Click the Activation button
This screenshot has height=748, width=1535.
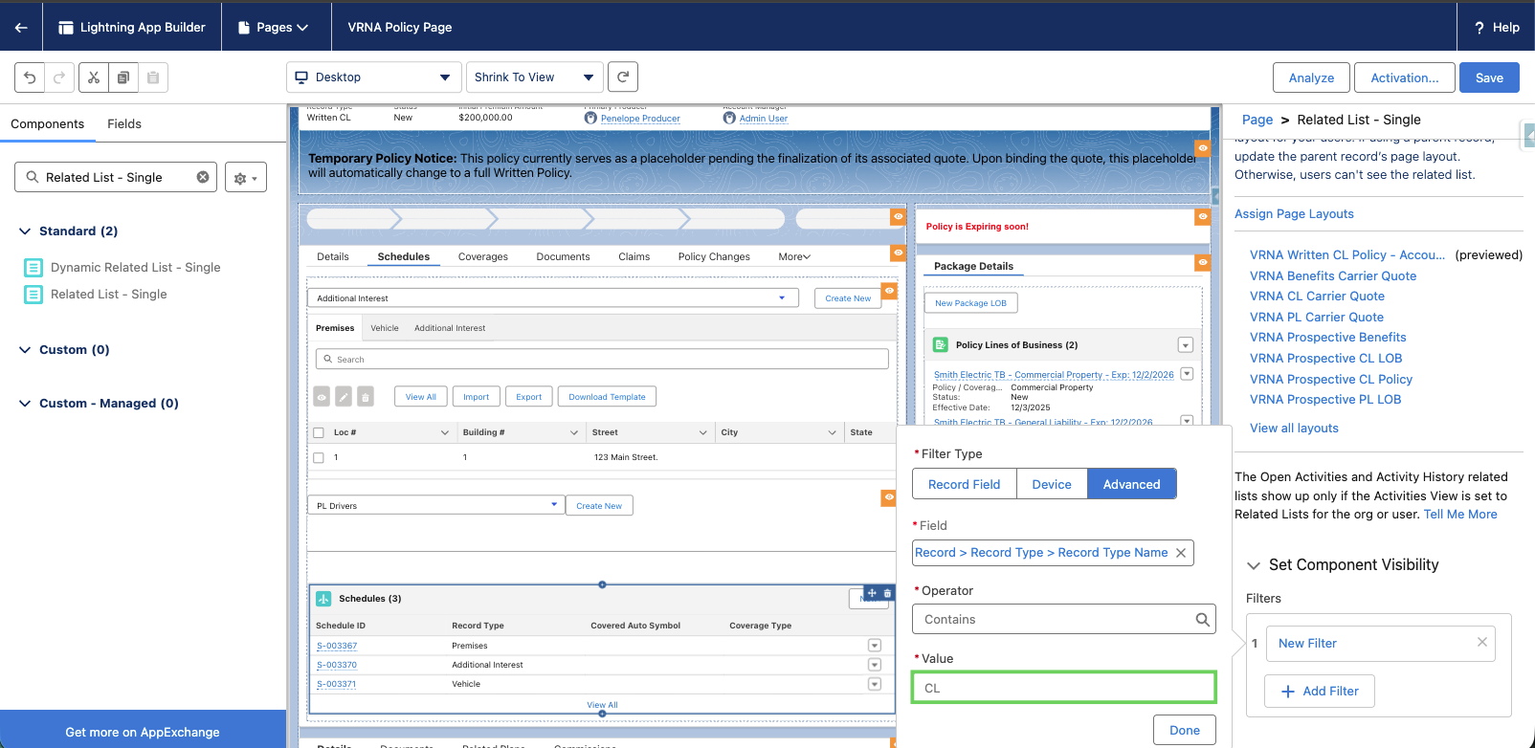pyautogui.click(x=1405, y=77)
